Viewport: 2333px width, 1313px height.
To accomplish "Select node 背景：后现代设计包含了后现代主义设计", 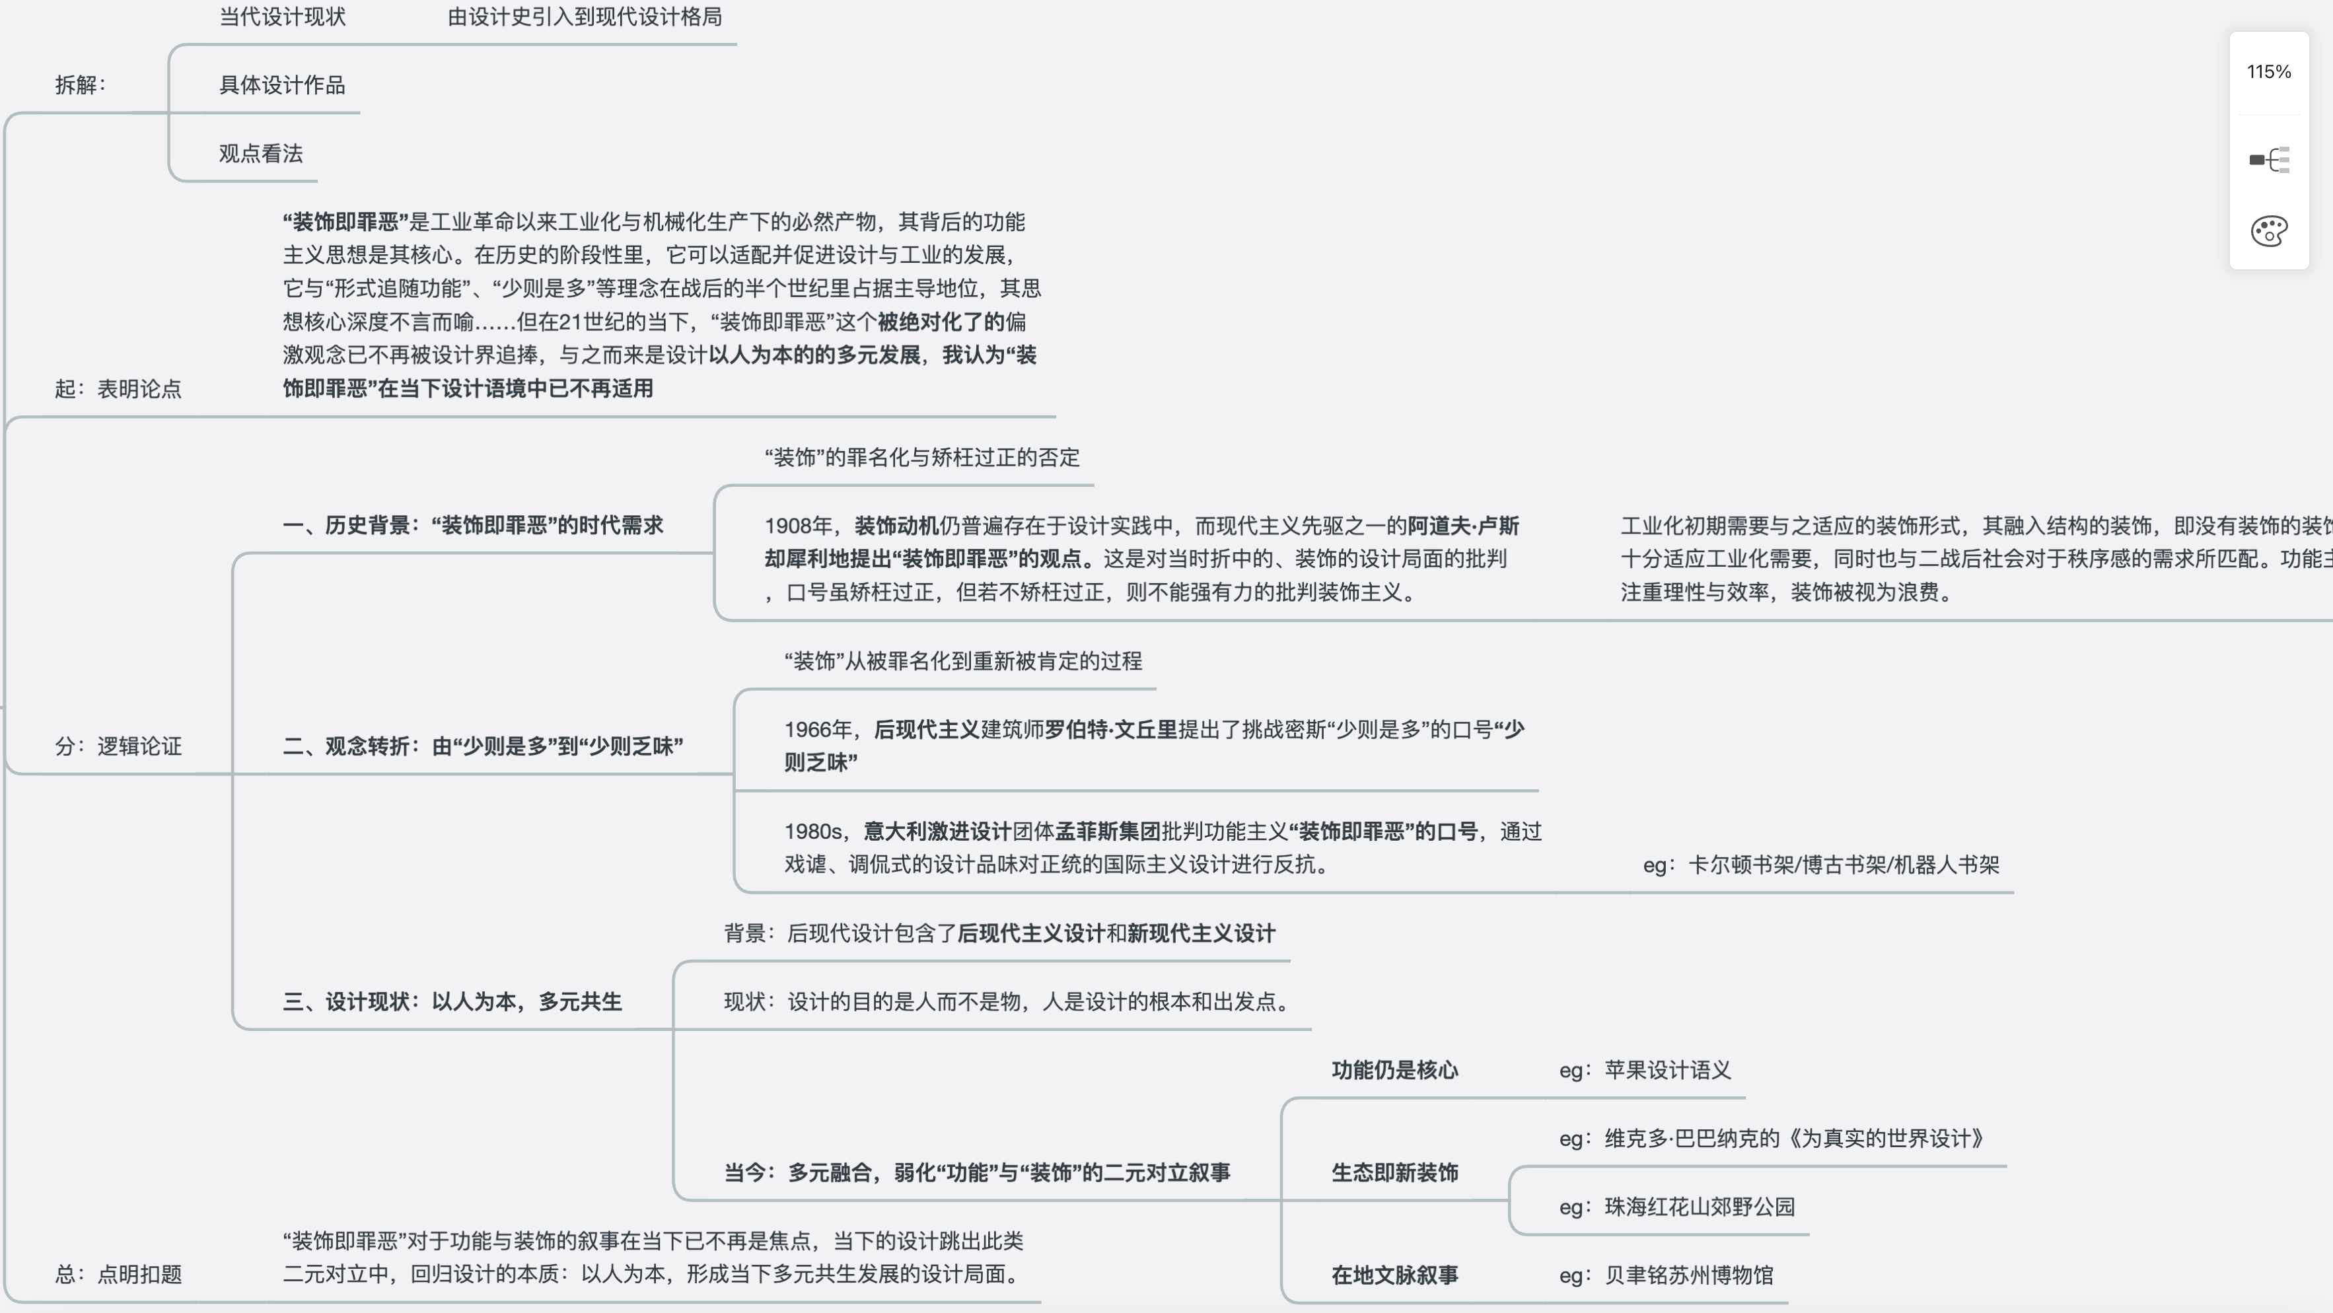I will pyautogui.click(x=1000, y=934).
